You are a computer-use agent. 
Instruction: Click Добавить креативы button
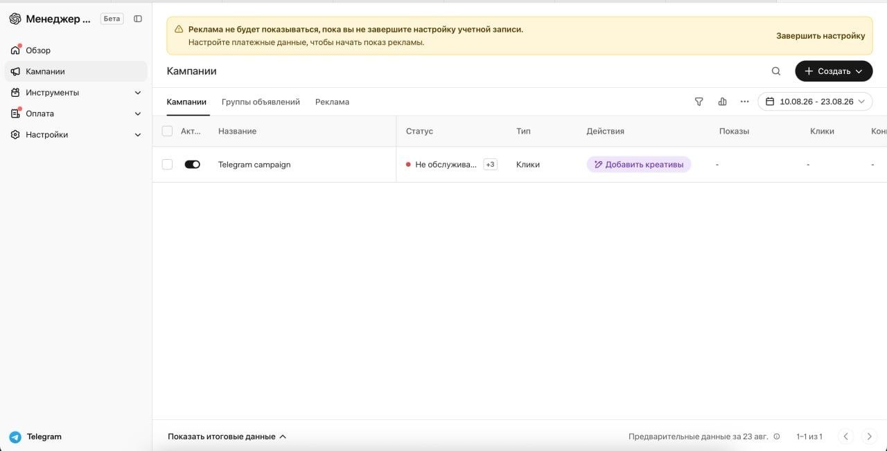coord(638,165)
